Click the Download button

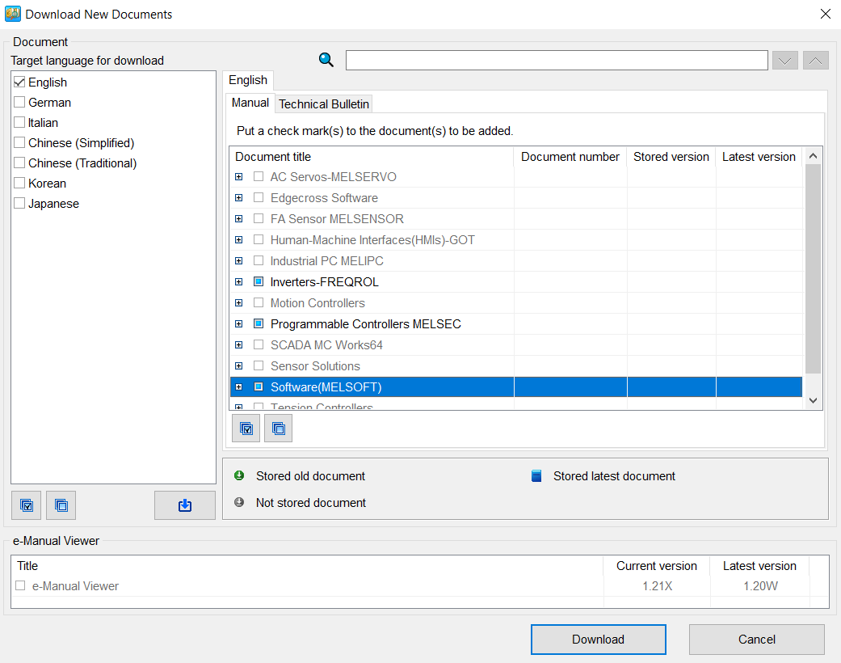click(598, 640)
